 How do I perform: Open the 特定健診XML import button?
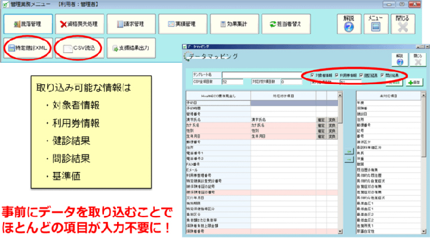[28, 48]
